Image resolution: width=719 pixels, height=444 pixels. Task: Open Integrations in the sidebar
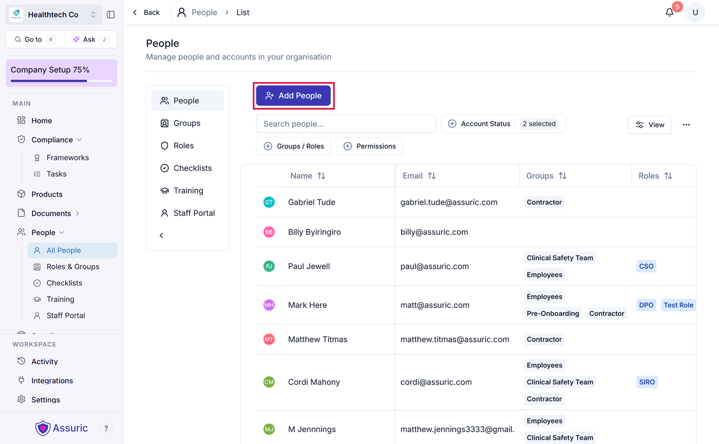tap(52, 380)
